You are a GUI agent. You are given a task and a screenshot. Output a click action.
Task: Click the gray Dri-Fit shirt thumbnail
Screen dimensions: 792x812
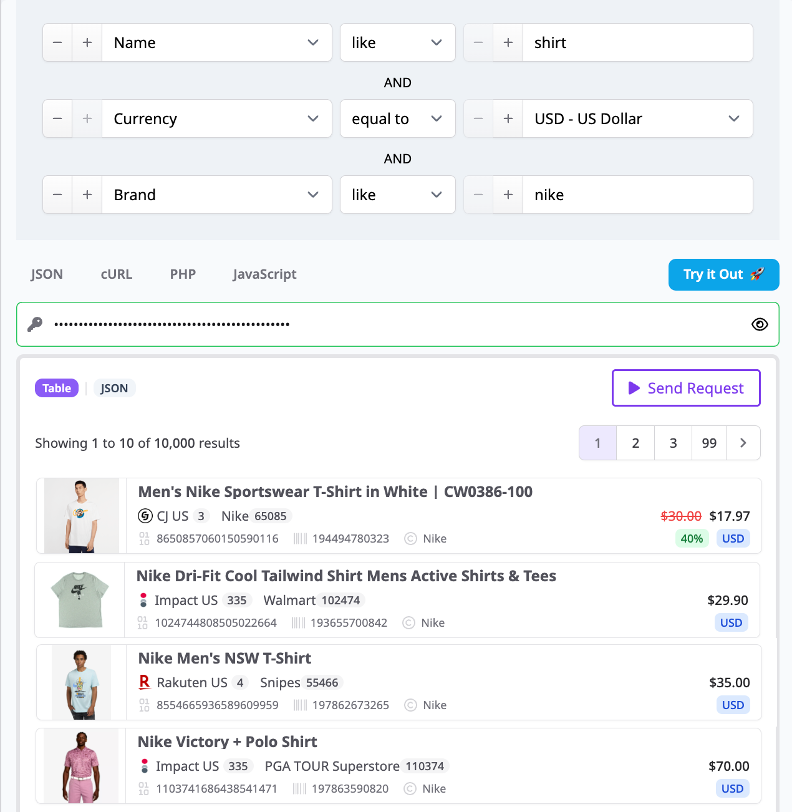[x=80, y=600]
